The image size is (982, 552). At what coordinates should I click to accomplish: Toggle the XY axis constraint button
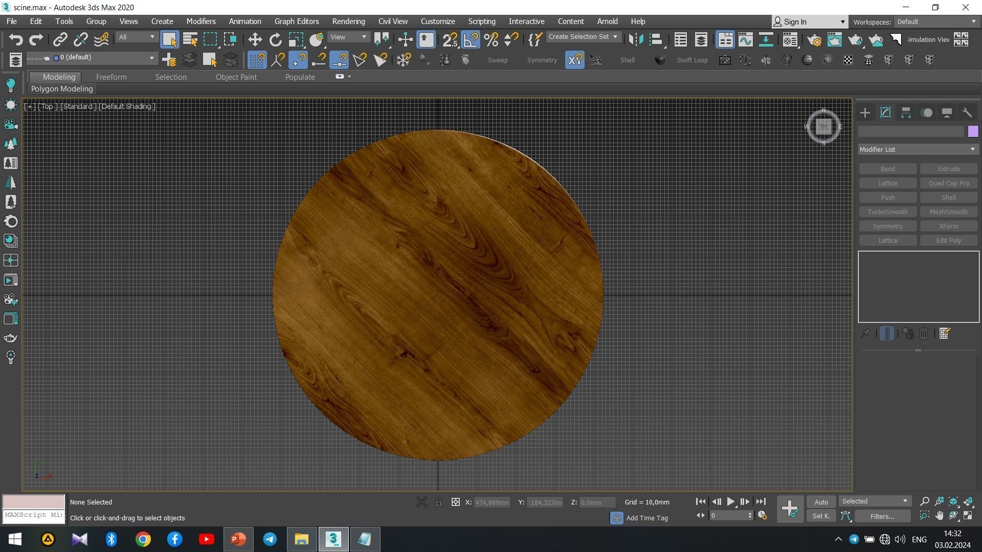pos(575,60)
